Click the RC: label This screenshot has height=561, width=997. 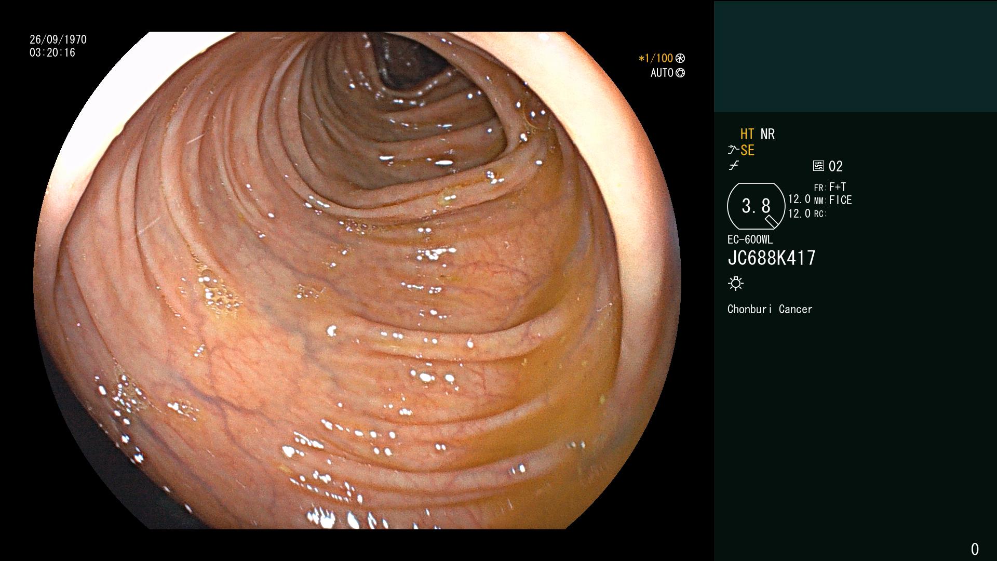point(820,213)
